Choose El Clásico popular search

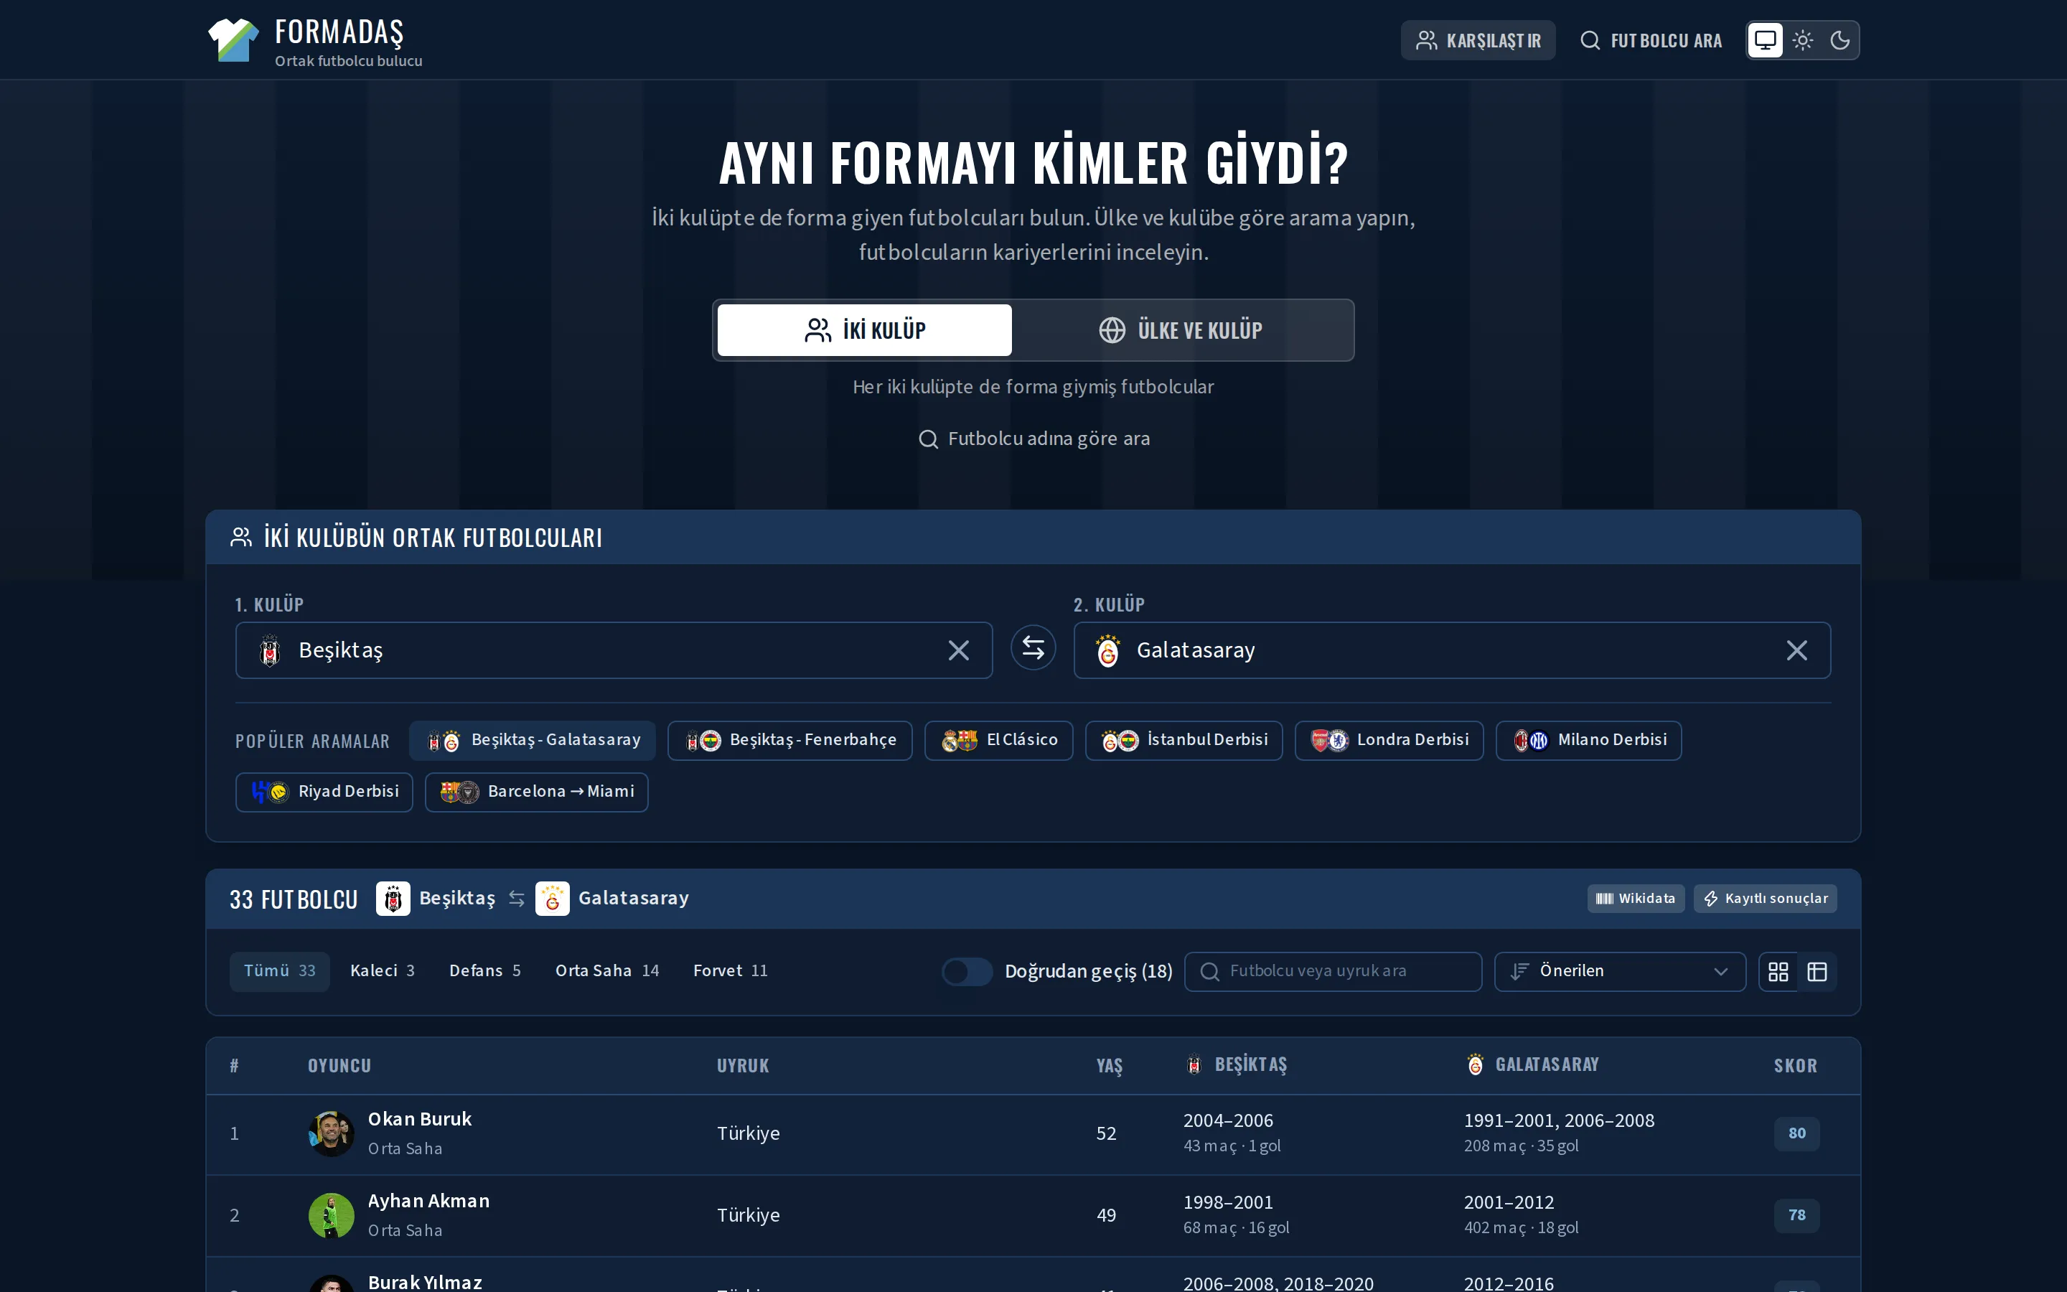[x=998, y=741]
